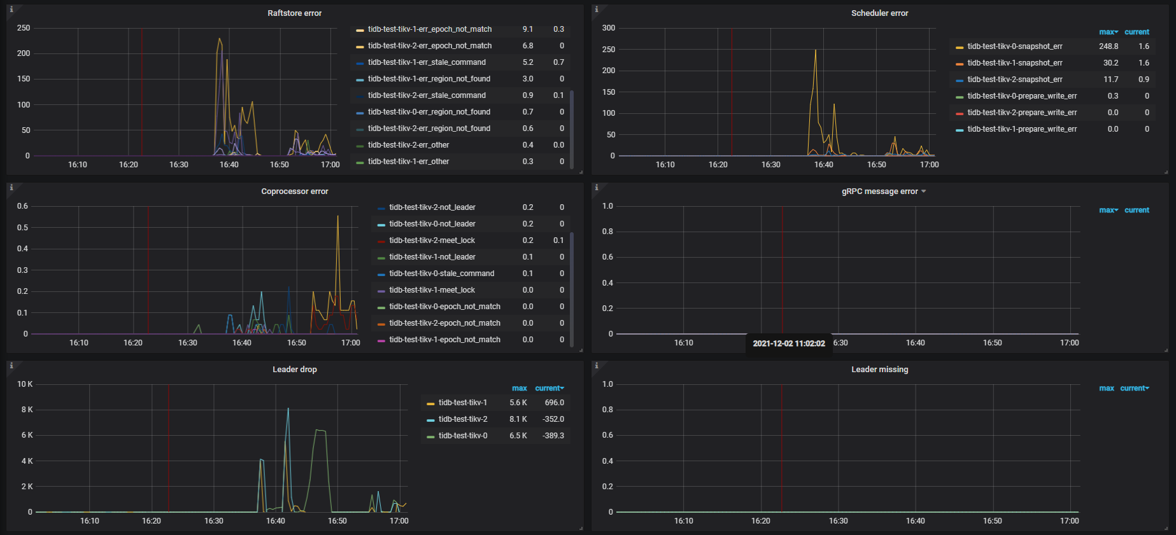Click the Raftstore error panel resize handle
The width and height of the screenshot is (1176, 535).
[x=581, y=172]
